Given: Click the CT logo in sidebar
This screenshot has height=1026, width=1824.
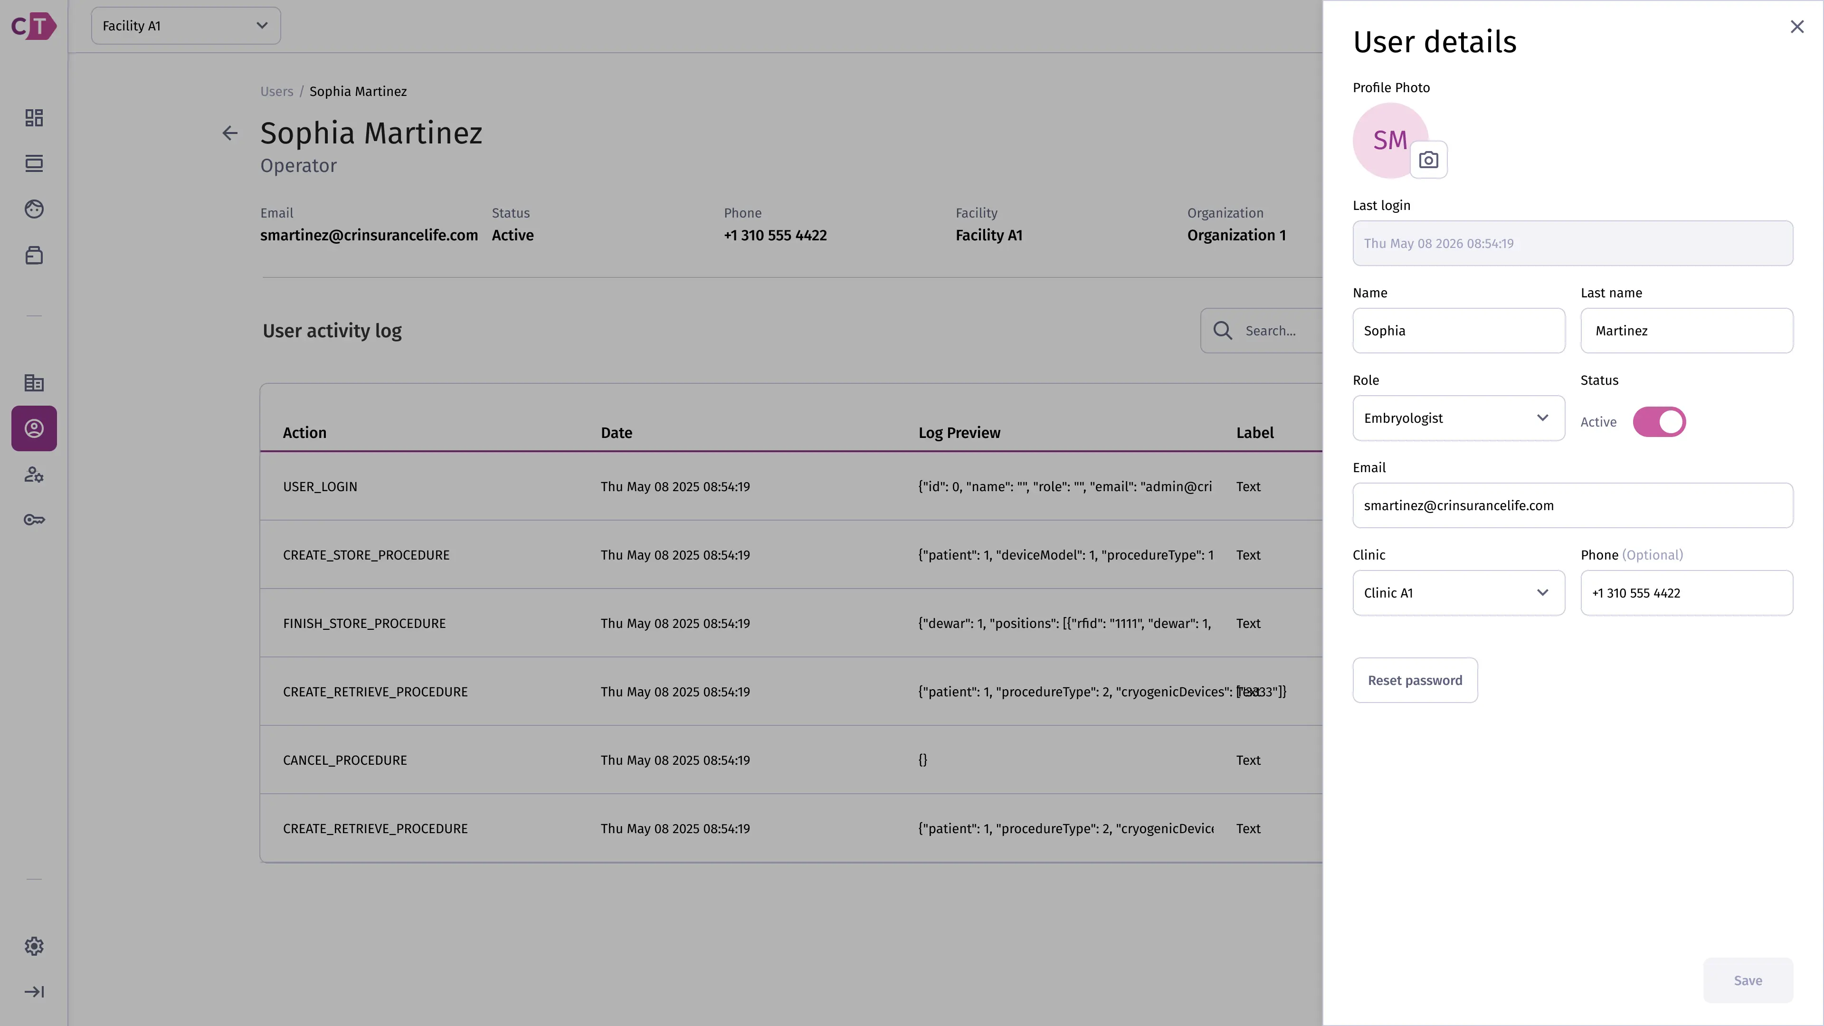Looking at the screenshot, I should coord(33,26).
